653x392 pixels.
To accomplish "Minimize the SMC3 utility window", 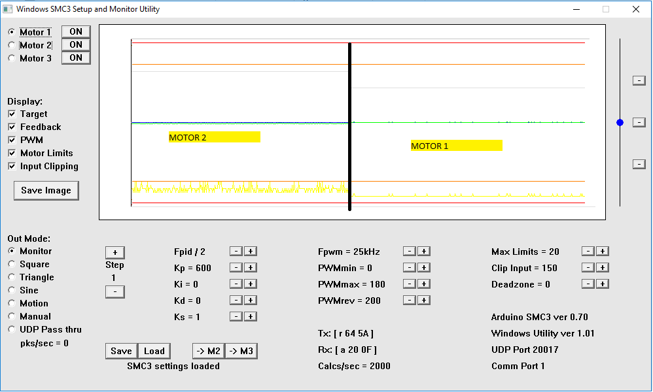I will point(576,9).
